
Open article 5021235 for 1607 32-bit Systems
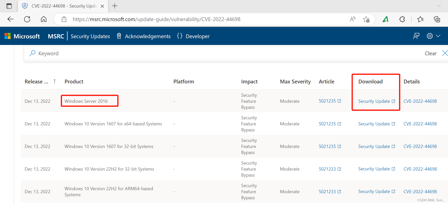click(x=330, y=146)
